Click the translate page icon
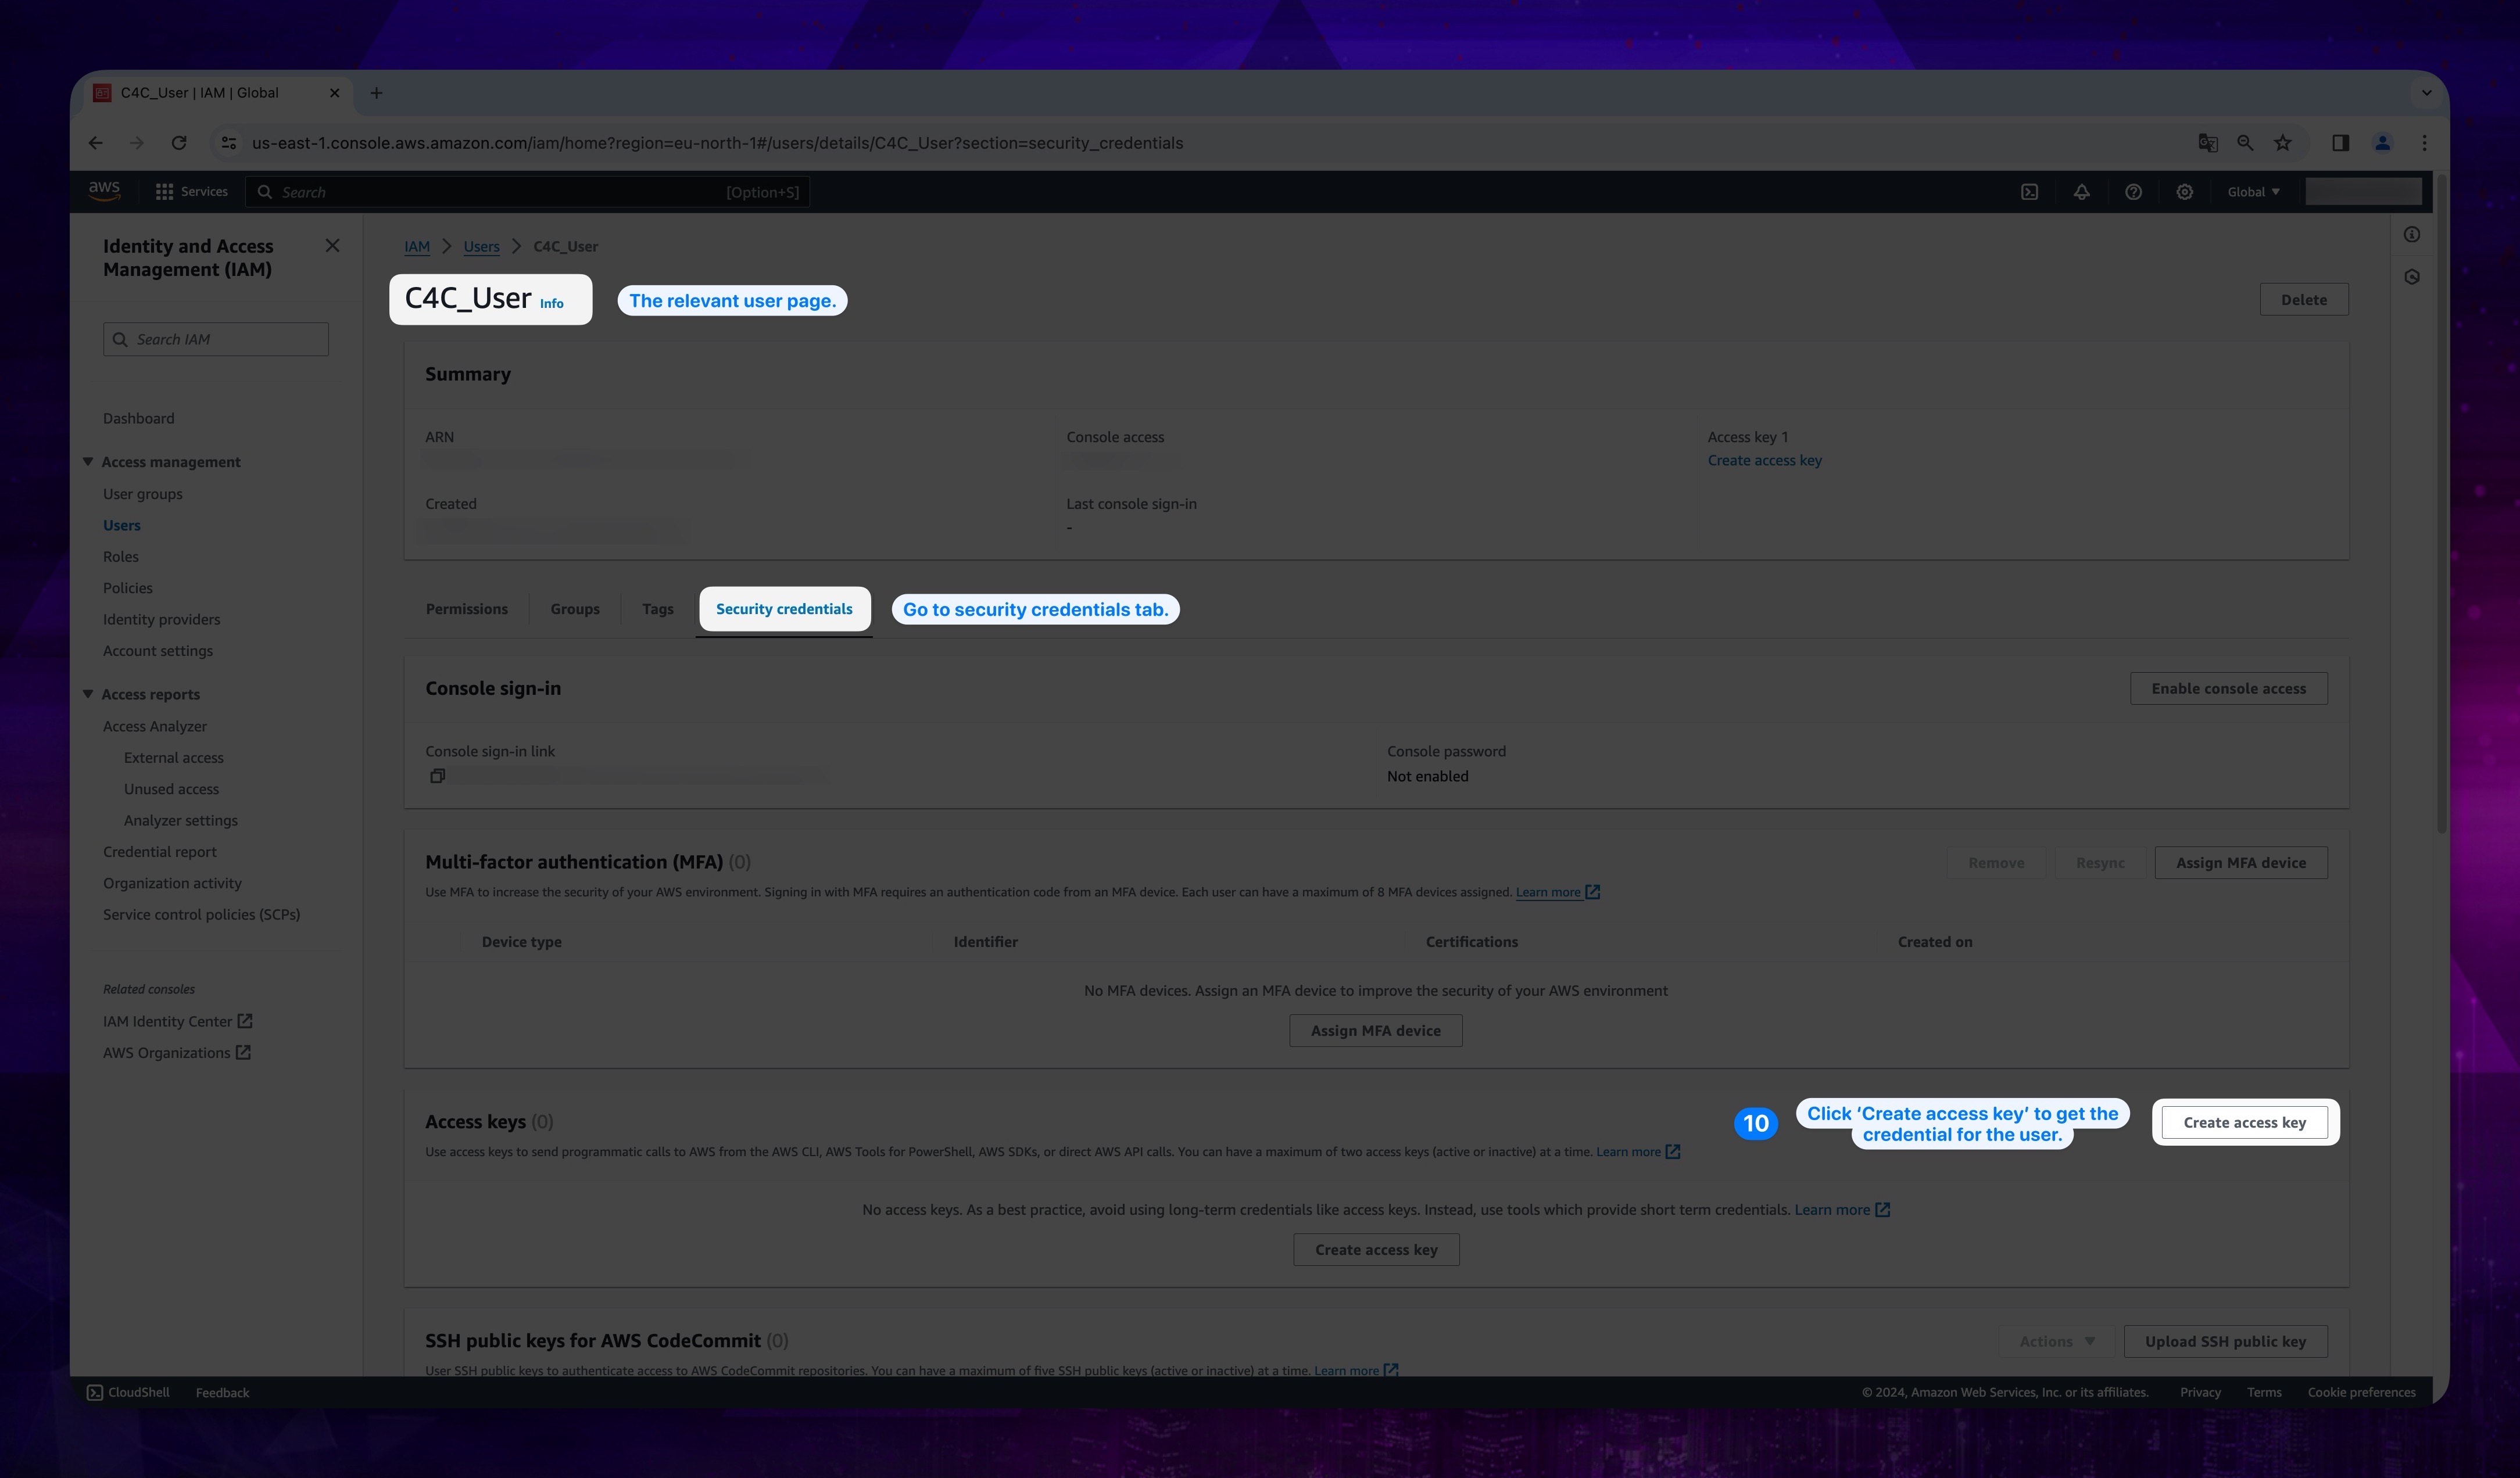The height and width of the screenshot is (1478, 2520). point(2208,143)
